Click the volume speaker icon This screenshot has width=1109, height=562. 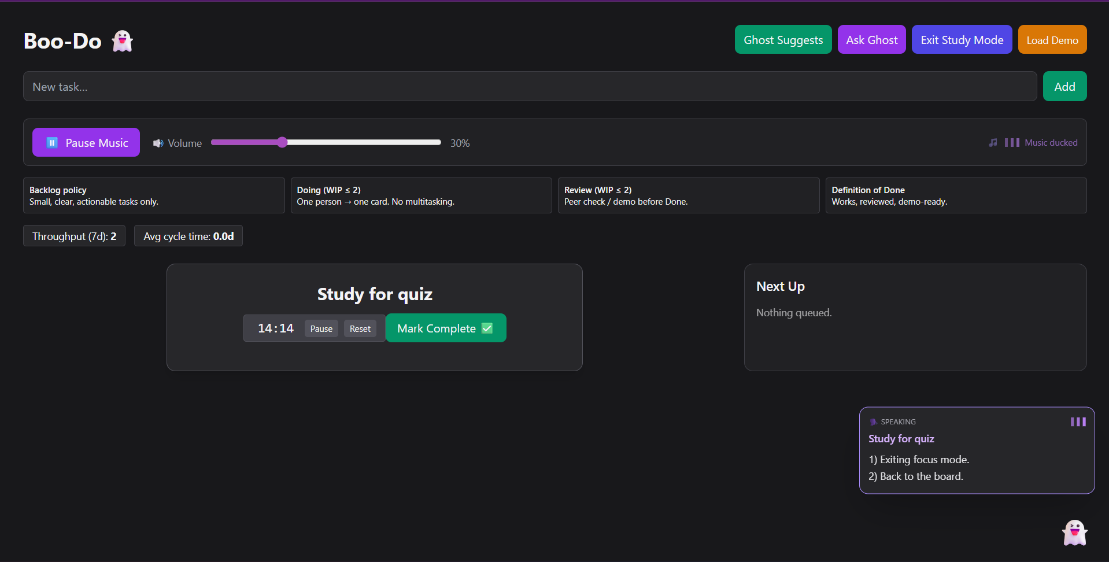(158, 143)
